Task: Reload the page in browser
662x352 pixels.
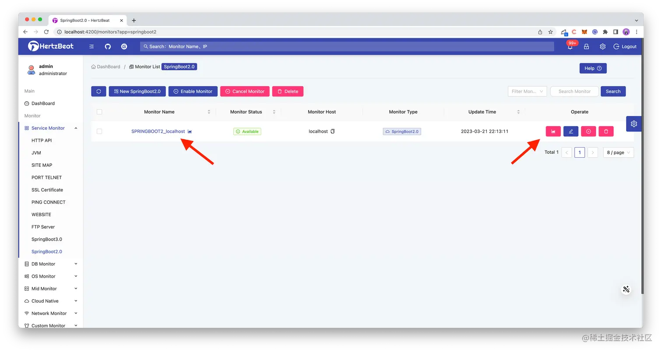Action: 46,32
